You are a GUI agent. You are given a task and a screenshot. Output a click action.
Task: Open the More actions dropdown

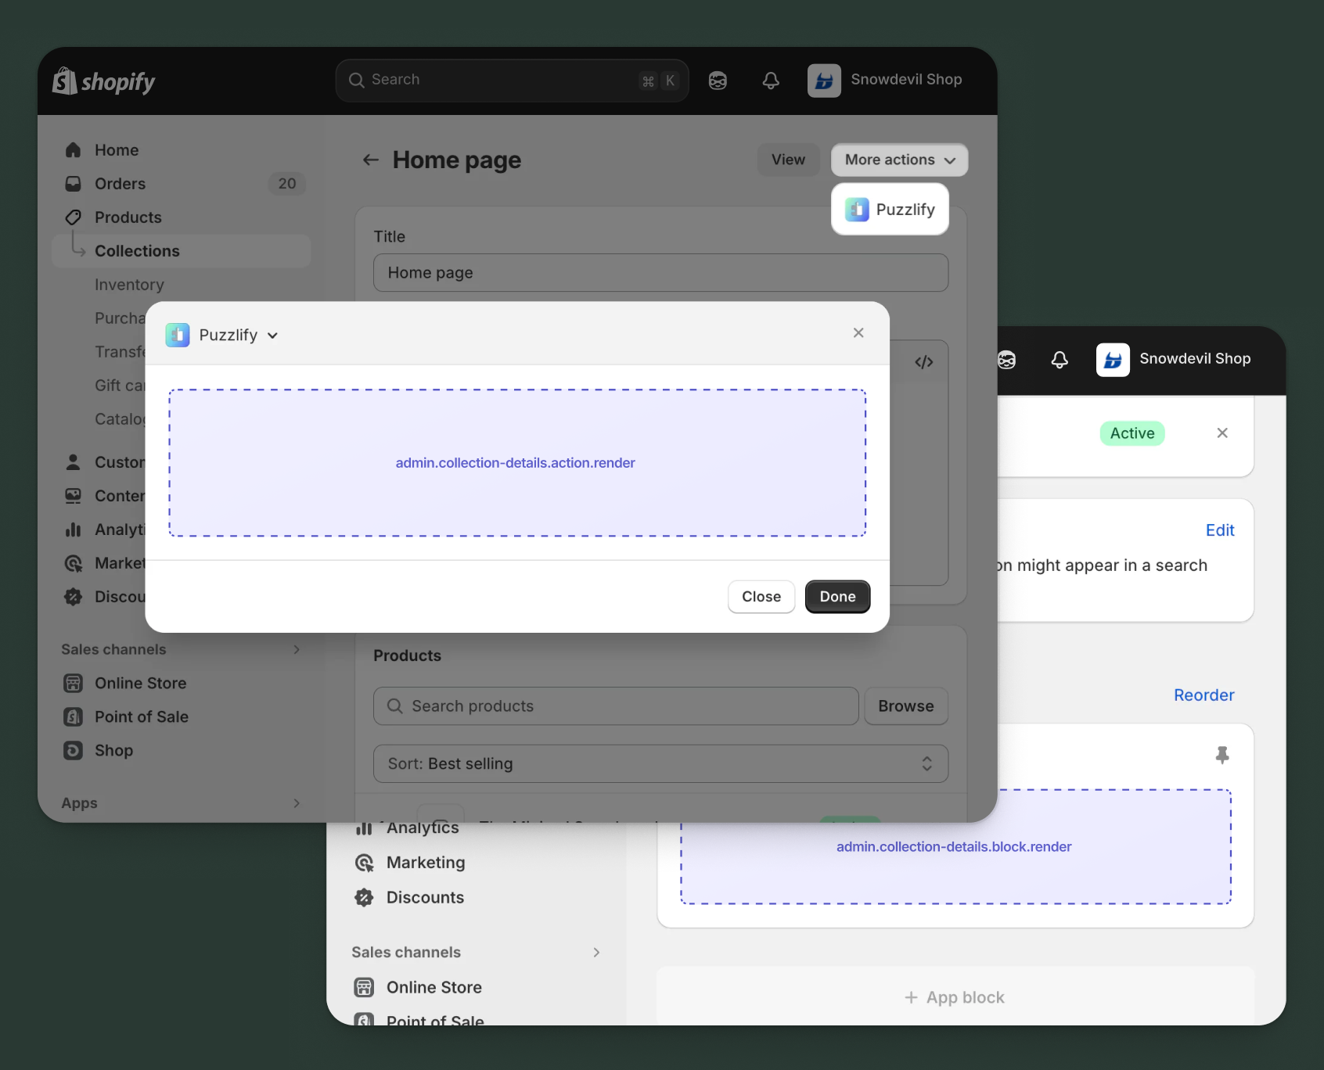899,160
